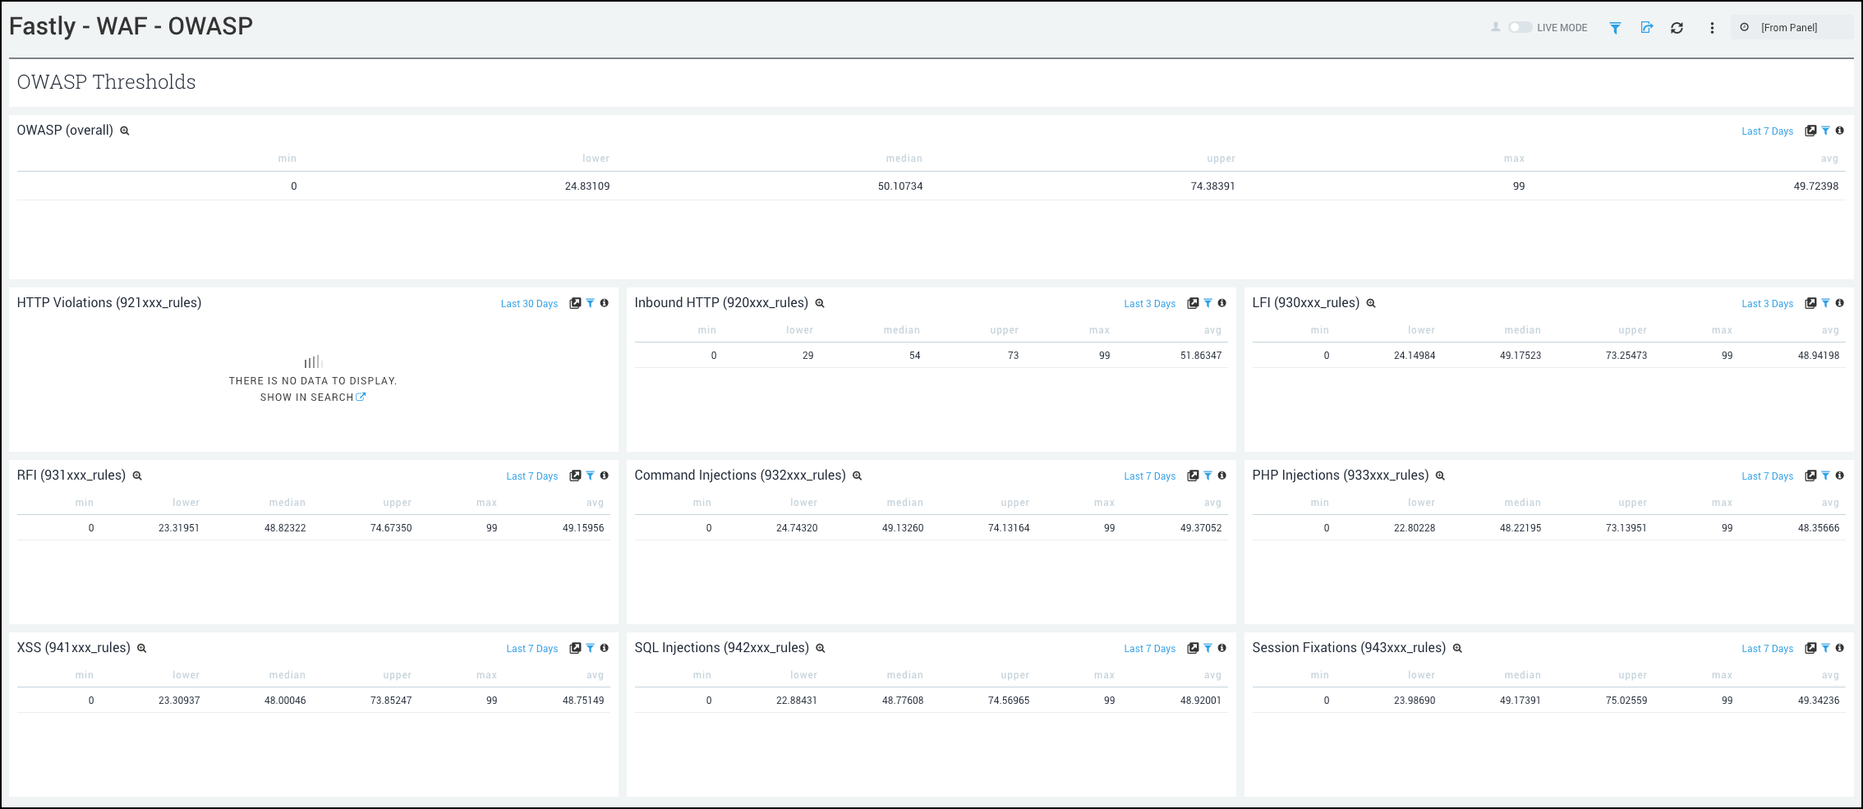The image size is (1863, 809).
Task: Open dashboard filters using the funnel icon
Action: click(x=1615, y=27)
